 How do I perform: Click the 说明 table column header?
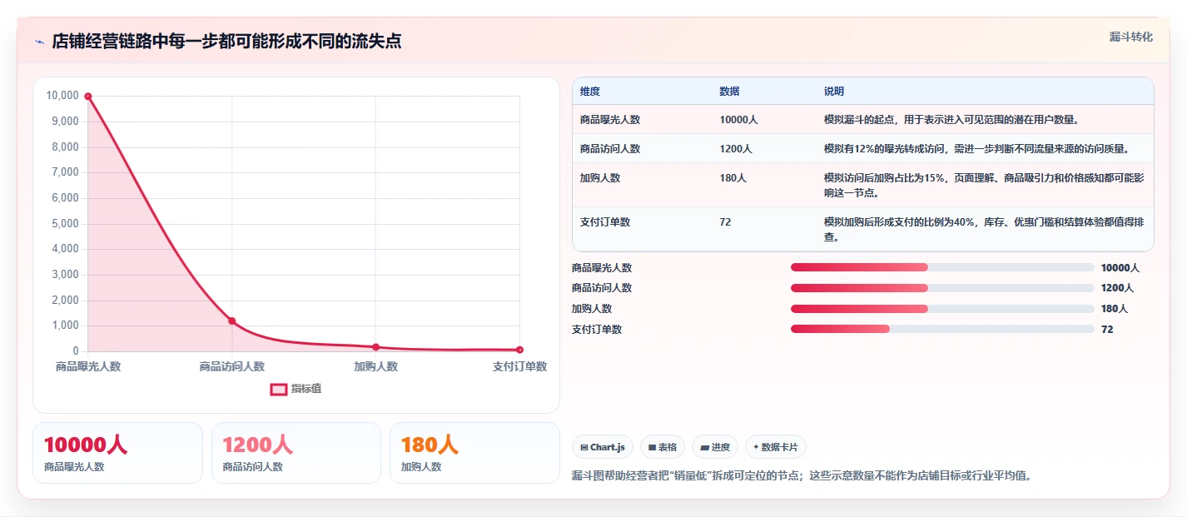coord(834,91)
